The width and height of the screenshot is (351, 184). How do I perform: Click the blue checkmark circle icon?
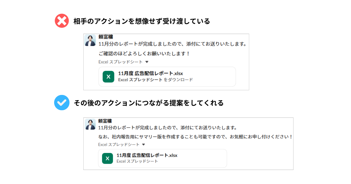click(62, 103)
